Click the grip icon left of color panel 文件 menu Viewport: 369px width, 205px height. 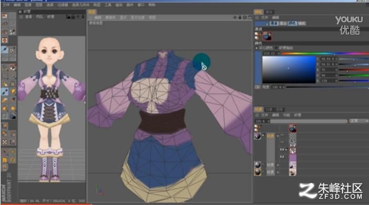pos(257,18)
